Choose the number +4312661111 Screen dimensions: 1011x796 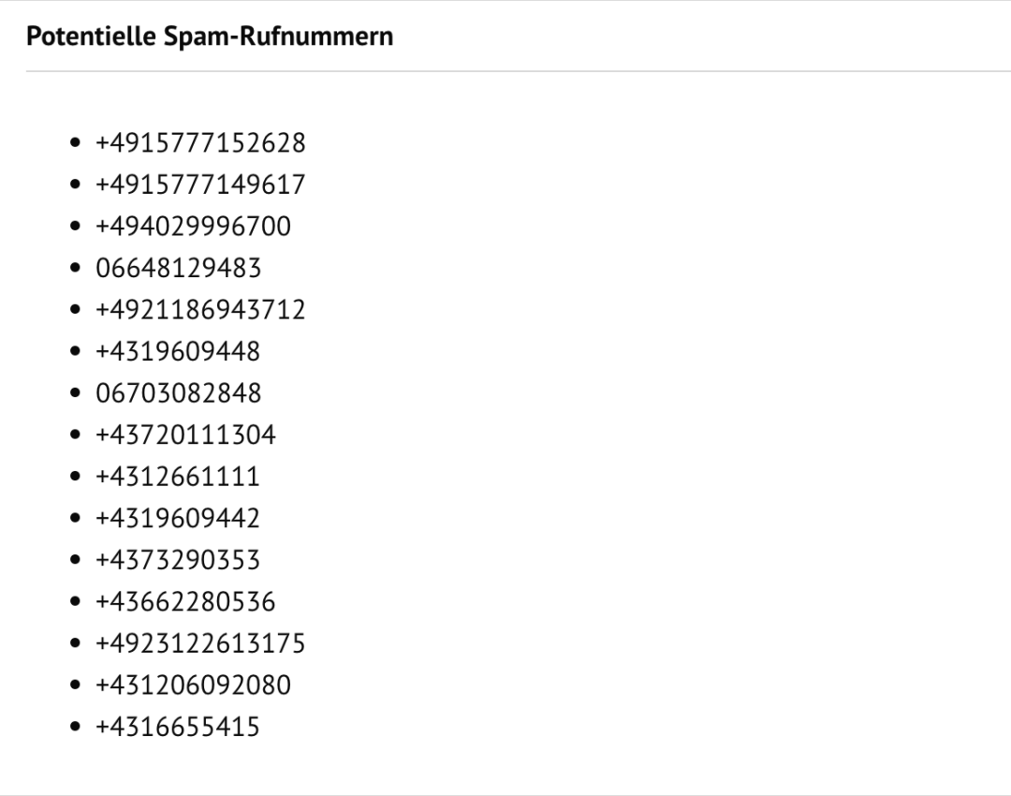point(178,477)
